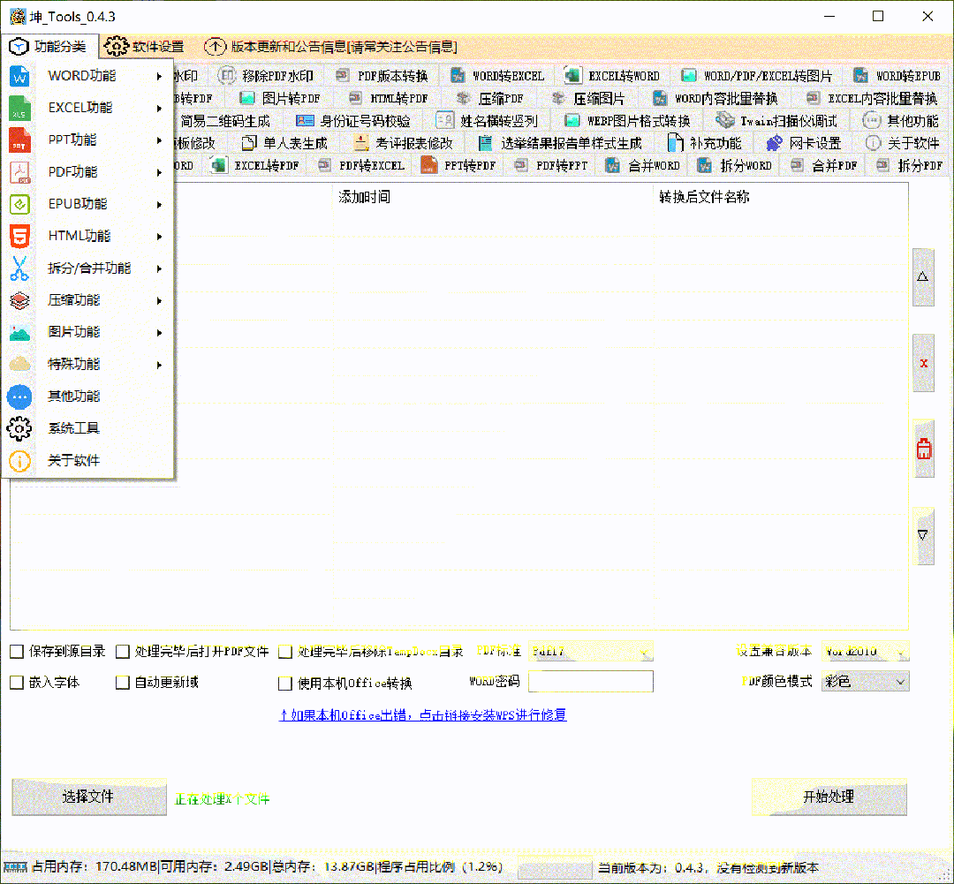Click the move-up triangle button
This screenshot has width=954, height=884.
[x=923, y=276]
